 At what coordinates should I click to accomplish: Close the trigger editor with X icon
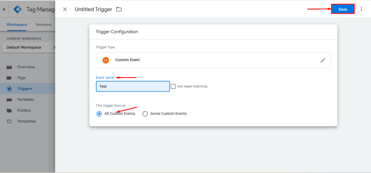pyautogui.click(x=65, y=9)
